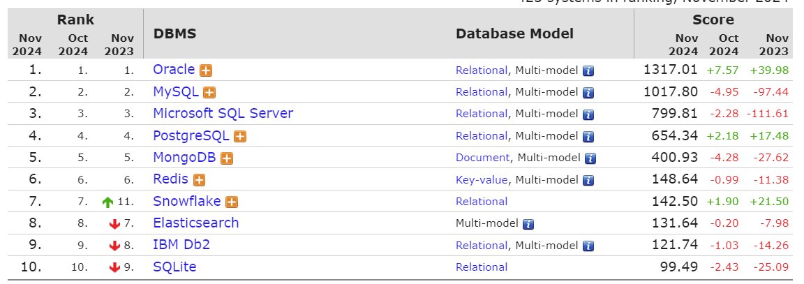Click the orange plus icon next to MongoDB

pos(227,158)
